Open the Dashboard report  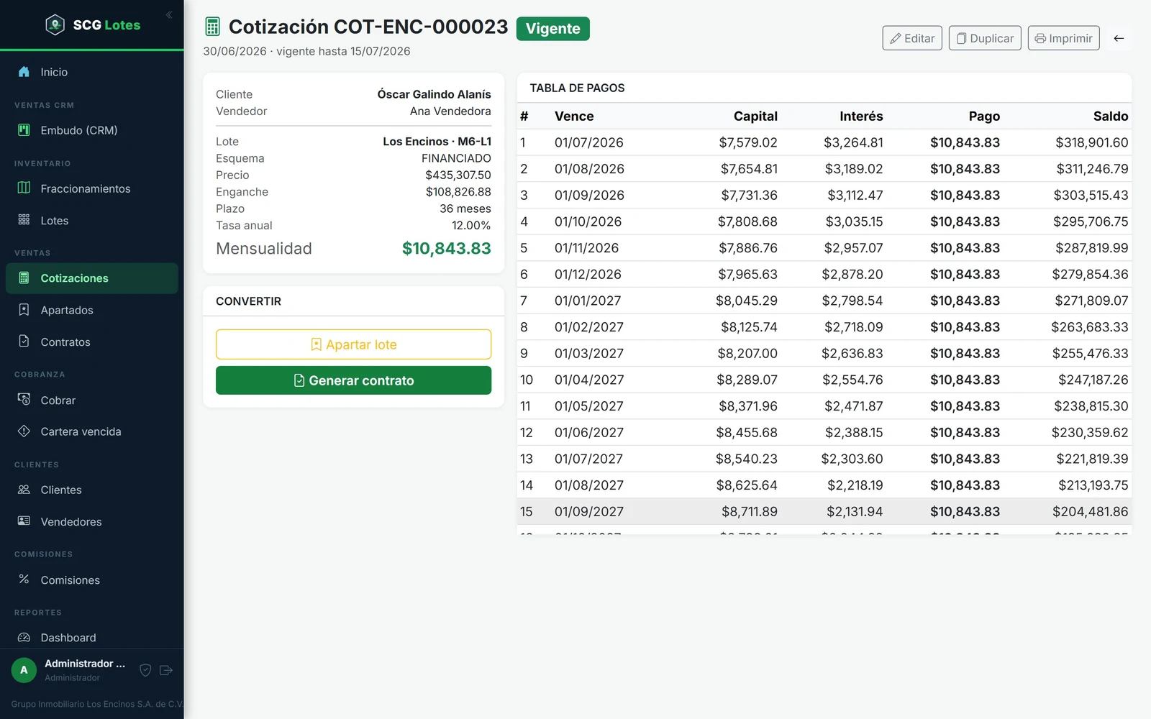(91, 638)
